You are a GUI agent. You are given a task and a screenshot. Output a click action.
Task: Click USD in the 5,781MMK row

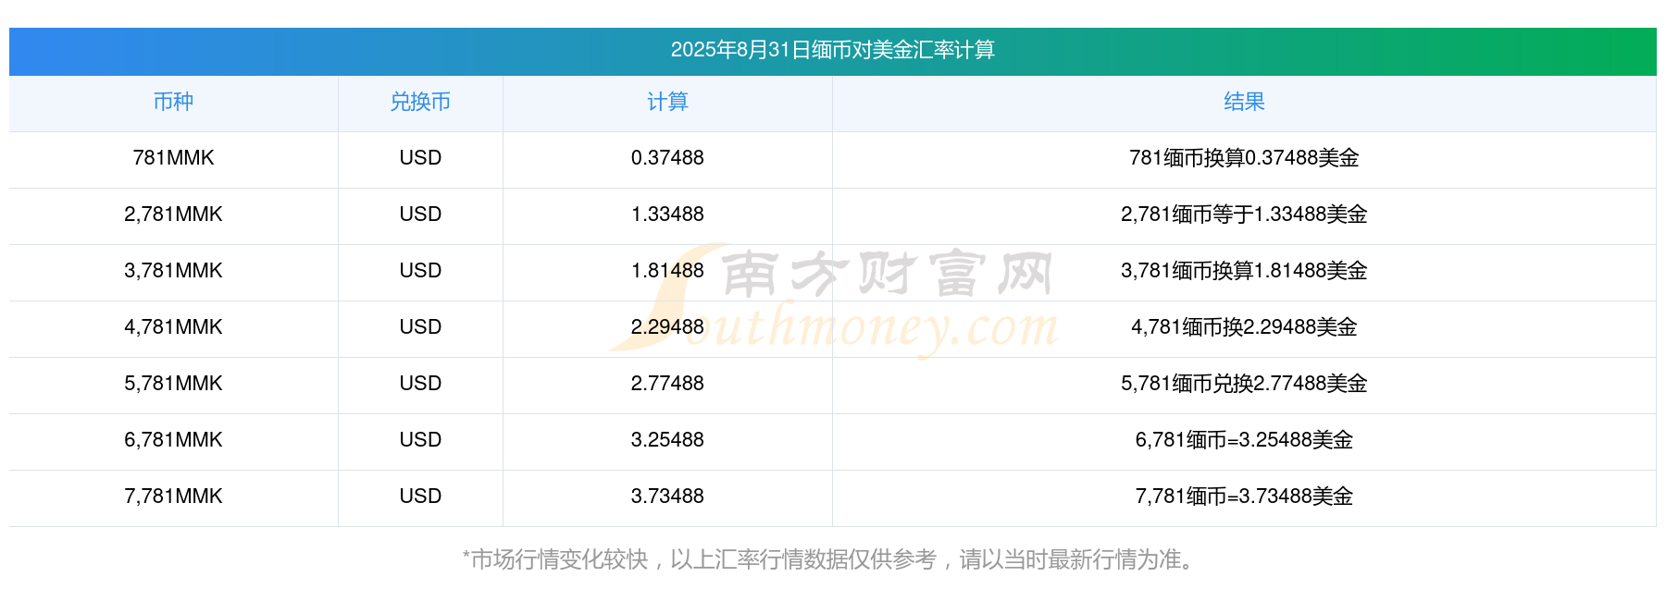point(420,384)
